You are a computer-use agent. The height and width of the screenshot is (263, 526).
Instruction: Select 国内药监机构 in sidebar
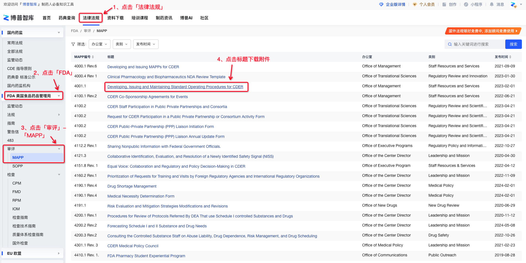click(19, 86)
